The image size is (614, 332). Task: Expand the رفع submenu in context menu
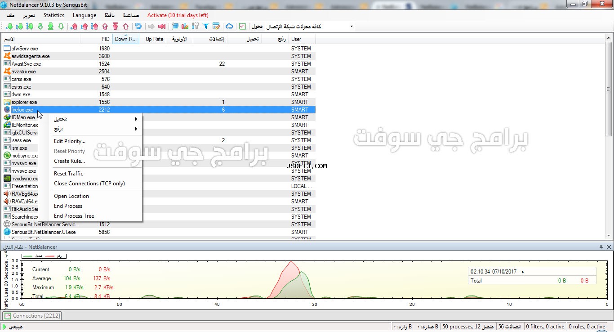click(x=95, y=129)
